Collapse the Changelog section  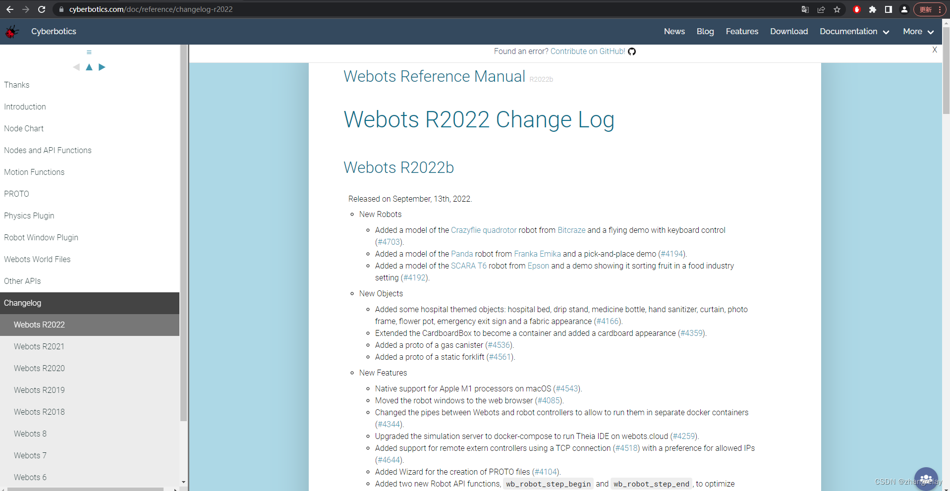pos(90,303)
